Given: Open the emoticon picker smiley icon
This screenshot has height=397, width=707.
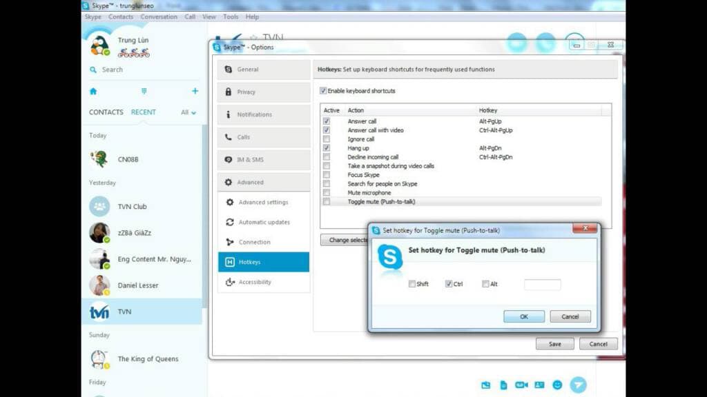Looking at the screenshot, I should point(557,385).
